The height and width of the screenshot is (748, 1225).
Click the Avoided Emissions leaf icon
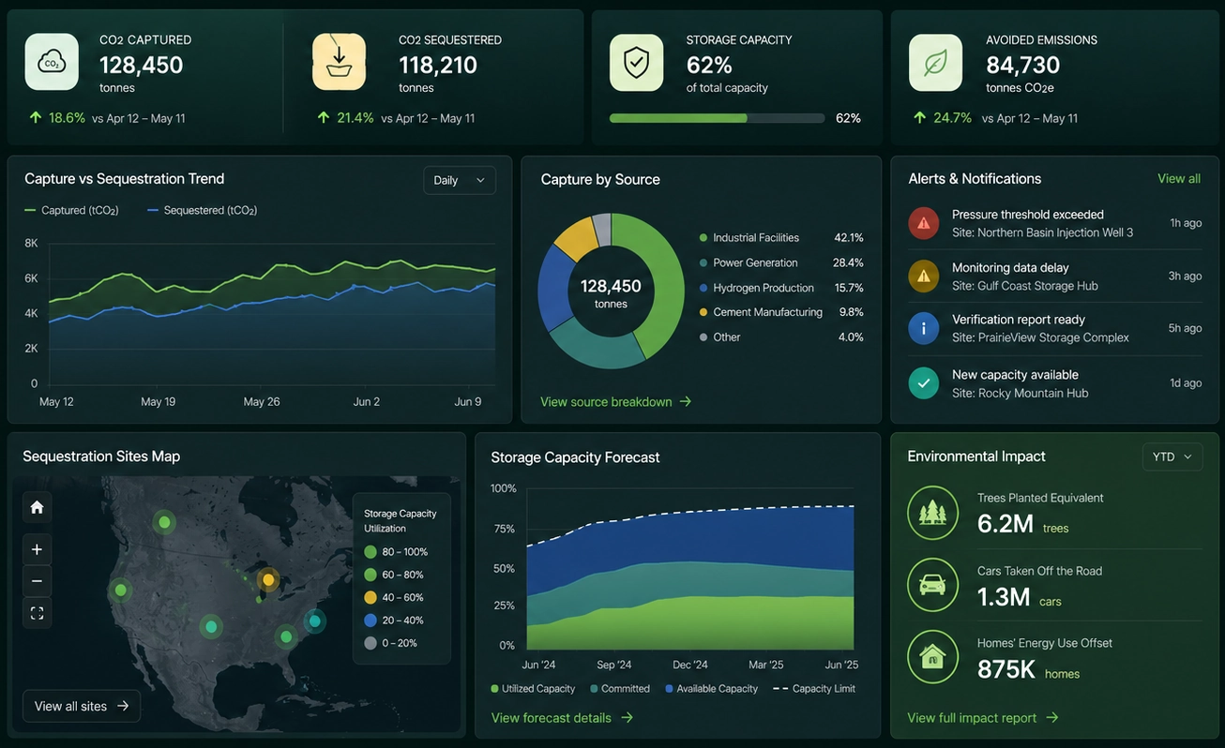coord(935,63)
